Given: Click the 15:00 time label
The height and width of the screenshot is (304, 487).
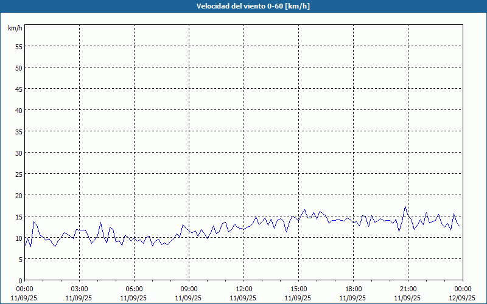Looking at the screenshot, I should coord(298,289).
